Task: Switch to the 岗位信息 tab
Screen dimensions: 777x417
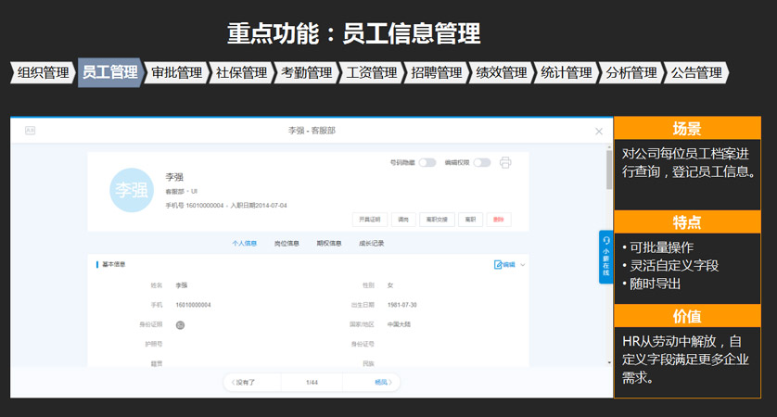Action: 287,243
